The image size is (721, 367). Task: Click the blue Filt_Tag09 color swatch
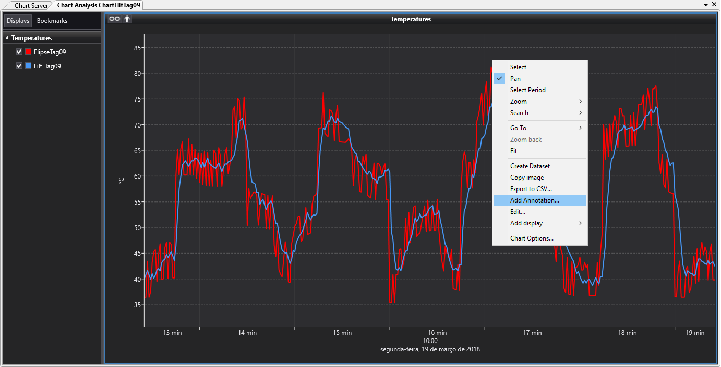[29, 66]
